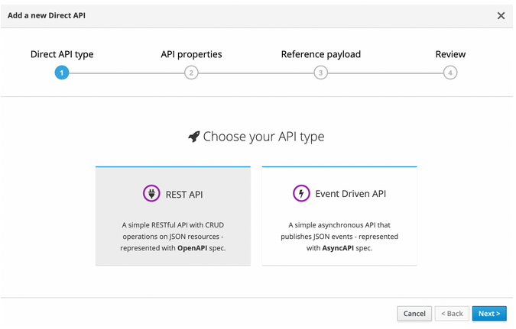
Task: Click the Event Driven API title text
Action: [351, 194]
